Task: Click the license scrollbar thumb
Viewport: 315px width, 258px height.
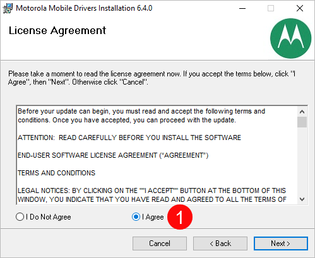Action: pyautogui.click(x=302, y=122)
